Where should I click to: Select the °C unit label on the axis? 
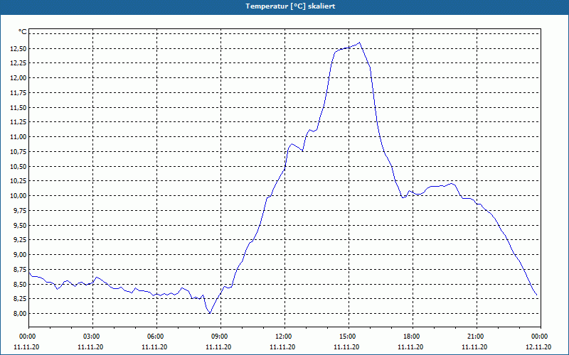click(x=23, y=31)
